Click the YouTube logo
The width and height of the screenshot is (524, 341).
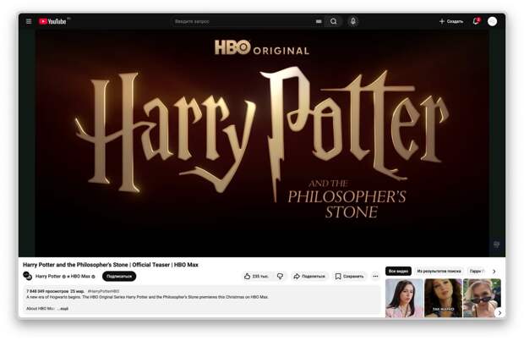coord(53,21)
